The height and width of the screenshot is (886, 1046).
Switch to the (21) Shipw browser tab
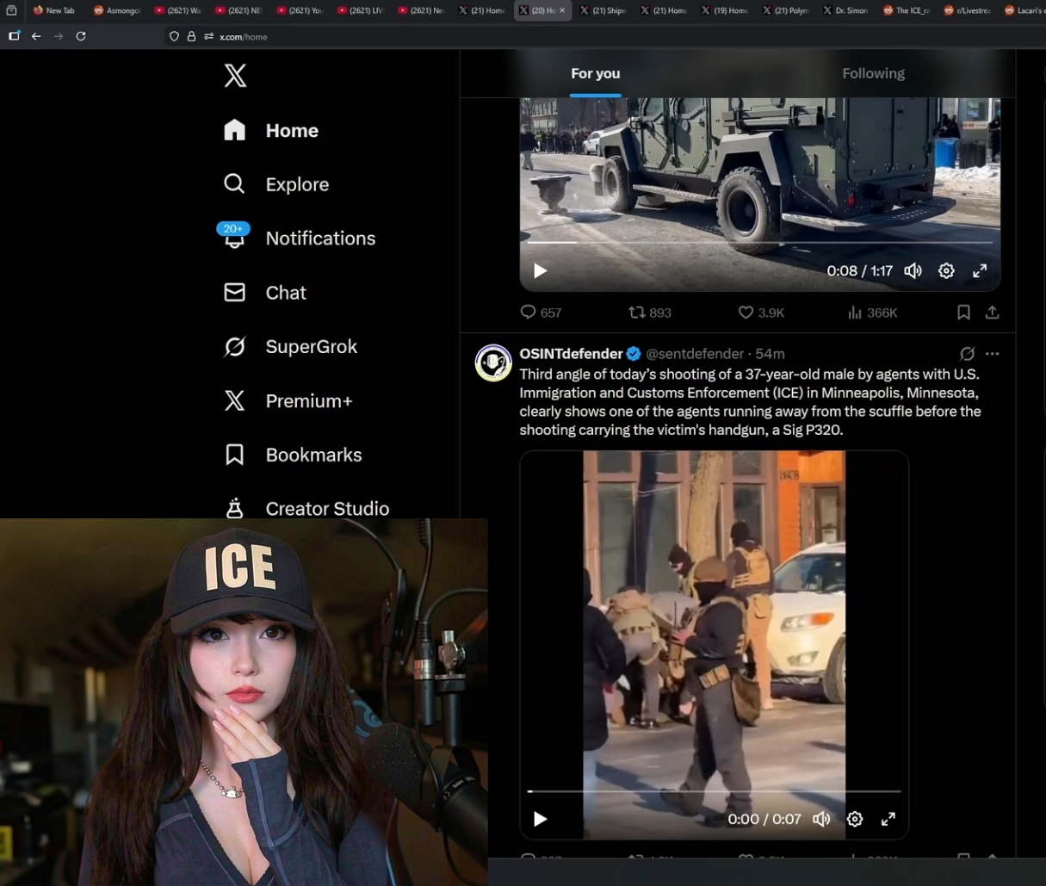click(603, 10)
